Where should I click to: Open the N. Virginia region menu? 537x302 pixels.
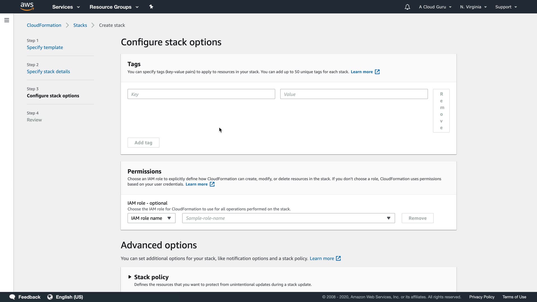[x=473, y=7]
